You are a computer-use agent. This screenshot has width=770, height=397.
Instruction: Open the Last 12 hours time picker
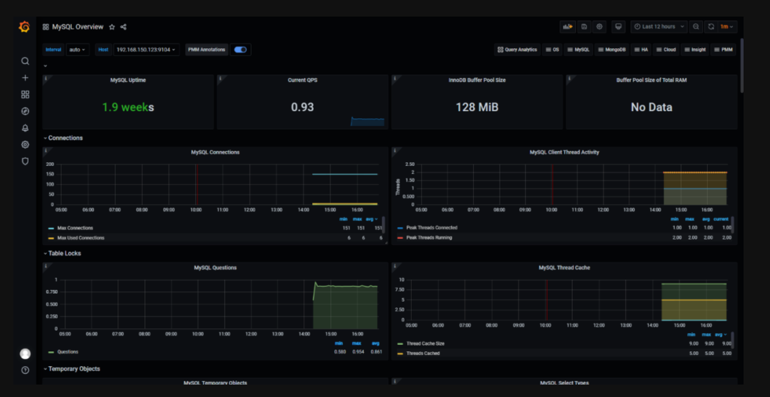coord(659,26)
